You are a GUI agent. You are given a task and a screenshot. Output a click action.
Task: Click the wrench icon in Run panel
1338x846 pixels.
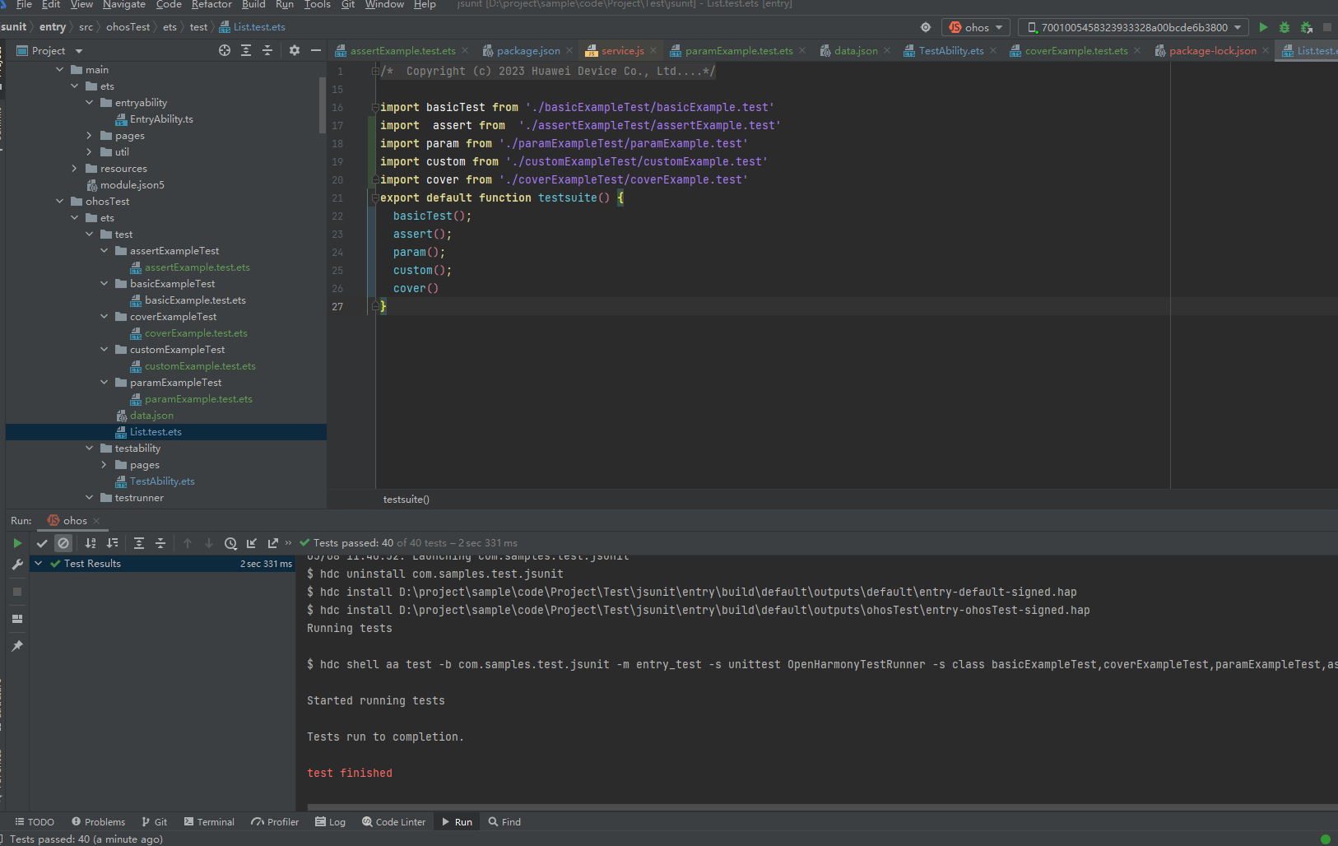(x=17, y=565)
